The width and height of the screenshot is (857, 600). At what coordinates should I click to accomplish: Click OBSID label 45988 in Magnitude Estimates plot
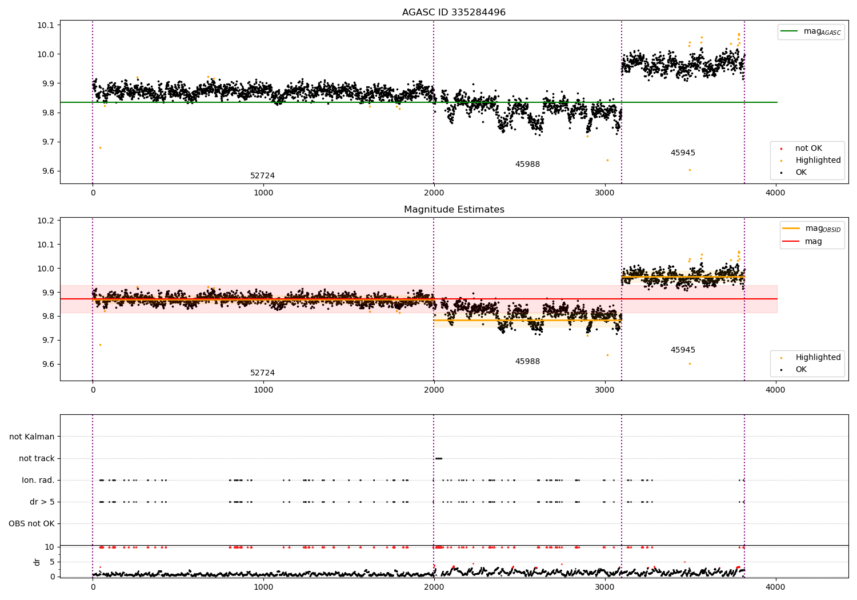tap(527, 362)
